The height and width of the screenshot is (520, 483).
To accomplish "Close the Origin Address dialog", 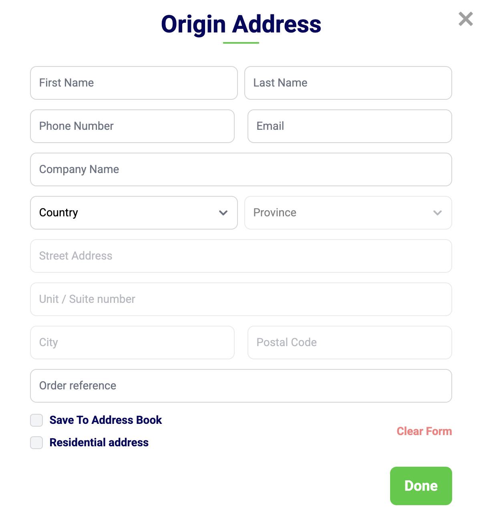I will pyautogui.click(x=465, y=19).
